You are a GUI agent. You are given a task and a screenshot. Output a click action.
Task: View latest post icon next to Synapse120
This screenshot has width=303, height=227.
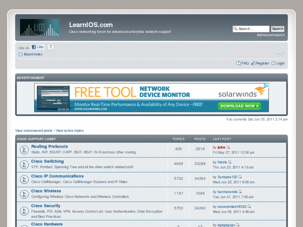(240, 177)
